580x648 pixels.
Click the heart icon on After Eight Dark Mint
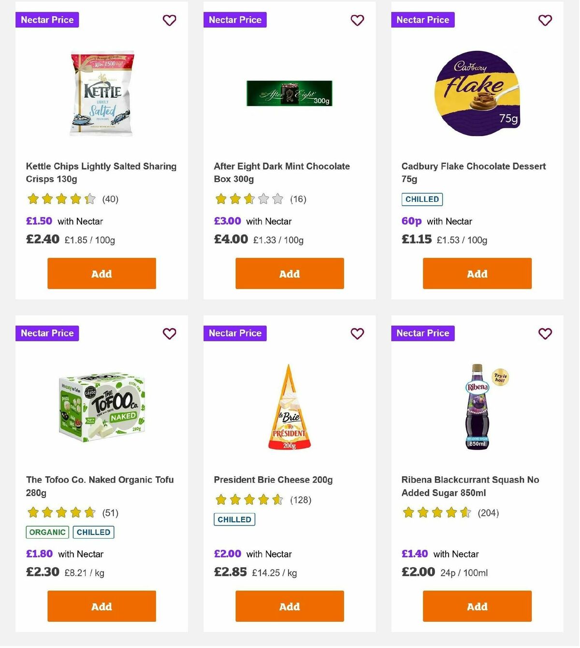tap(357, 20)
